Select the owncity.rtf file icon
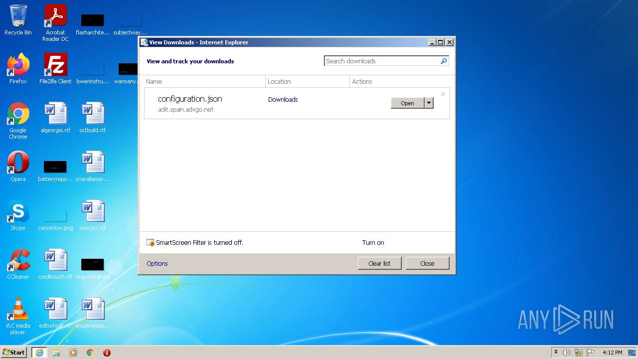The height and width of the screenshot is (359, 638). 92,215
